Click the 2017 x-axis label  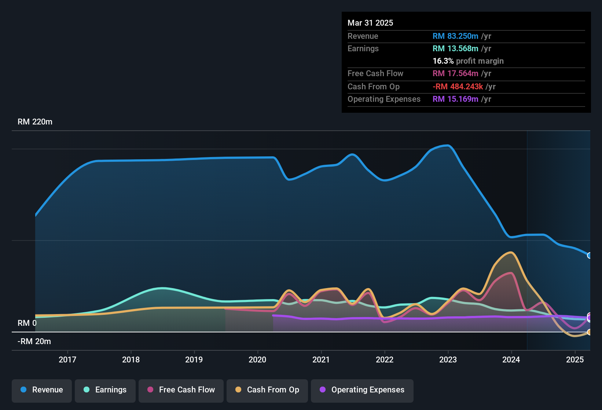coord(67,359)
